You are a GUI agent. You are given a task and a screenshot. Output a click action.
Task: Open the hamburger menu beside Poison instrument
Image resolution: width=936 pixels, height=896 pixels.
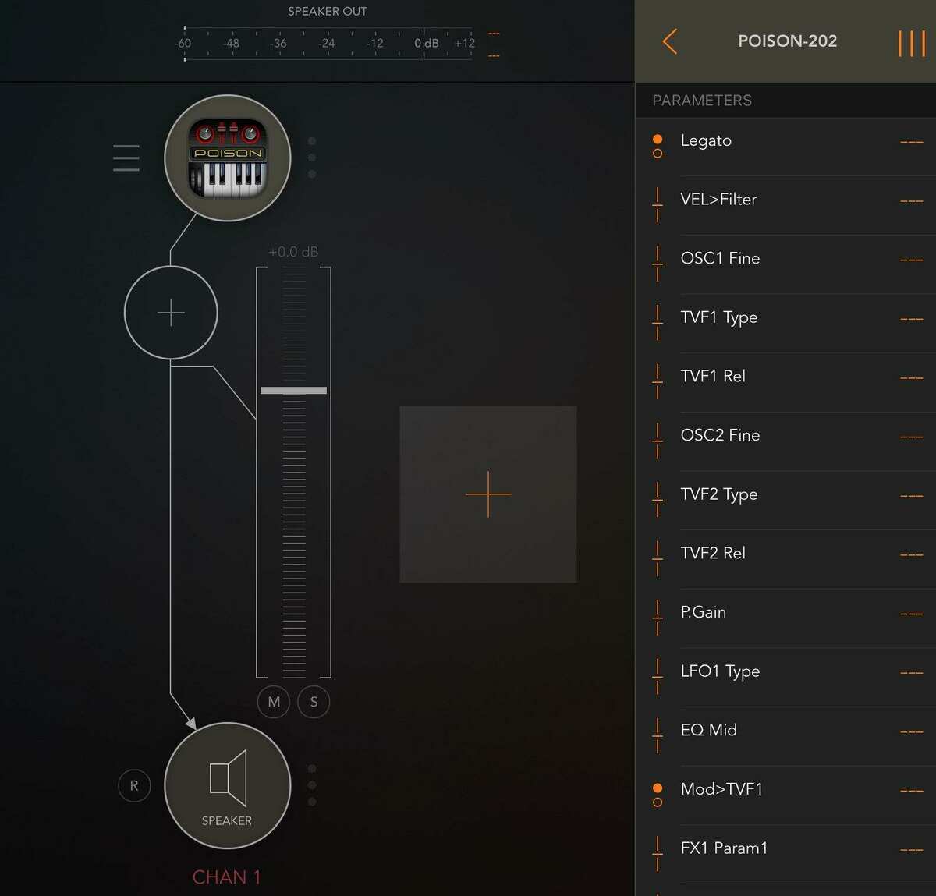click(x=126, y=158)
